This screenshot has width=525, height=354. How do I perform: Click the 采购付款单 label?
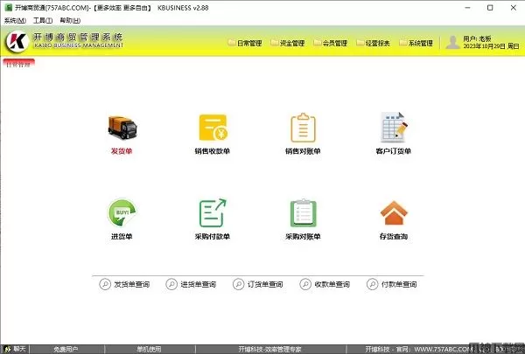click(x=213, y=237)
